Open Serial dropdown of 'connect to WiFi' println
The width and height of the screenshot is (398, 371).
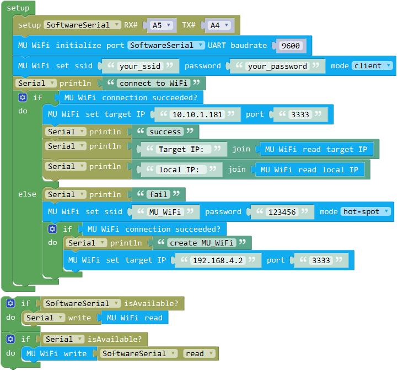coord(35,83)
